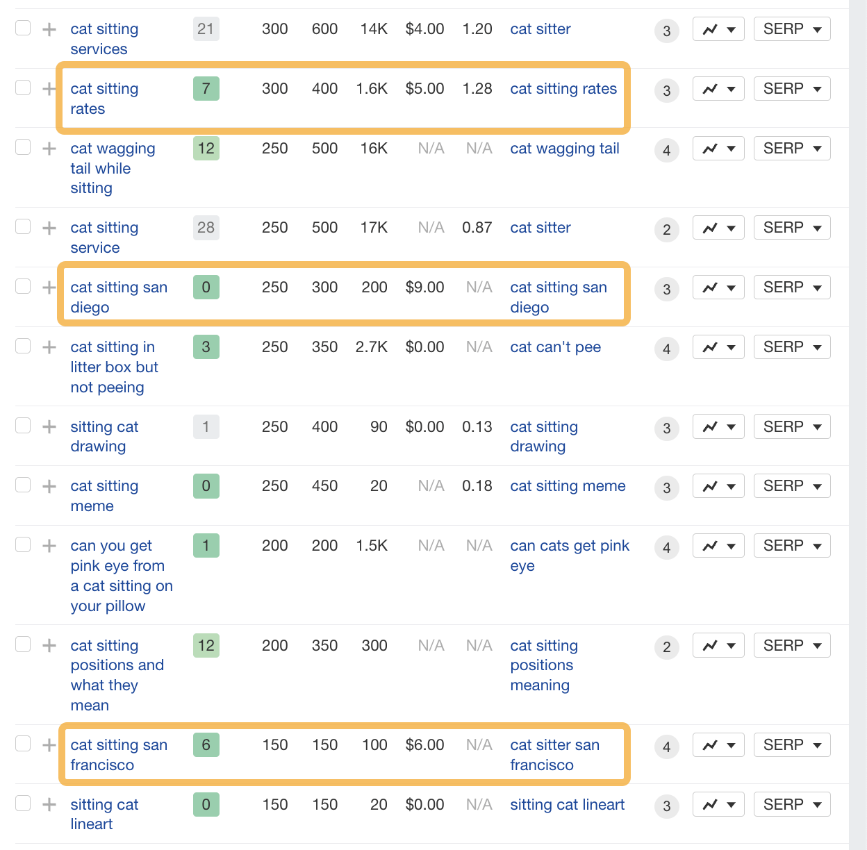Image resolution: width=867 pixels, height=850 pixels.
Task: Click the plus icon next to "sitting cat lineart"
Action: tap(48, 804)
